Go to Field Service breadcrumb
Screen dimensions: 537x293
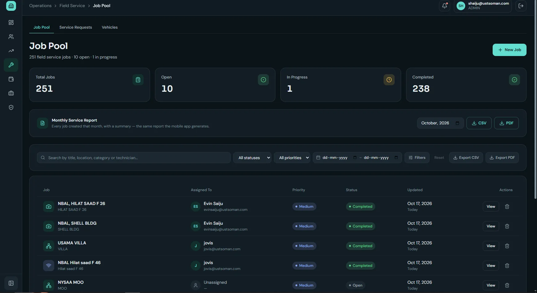pyautogui.click(x=72, y=6)
